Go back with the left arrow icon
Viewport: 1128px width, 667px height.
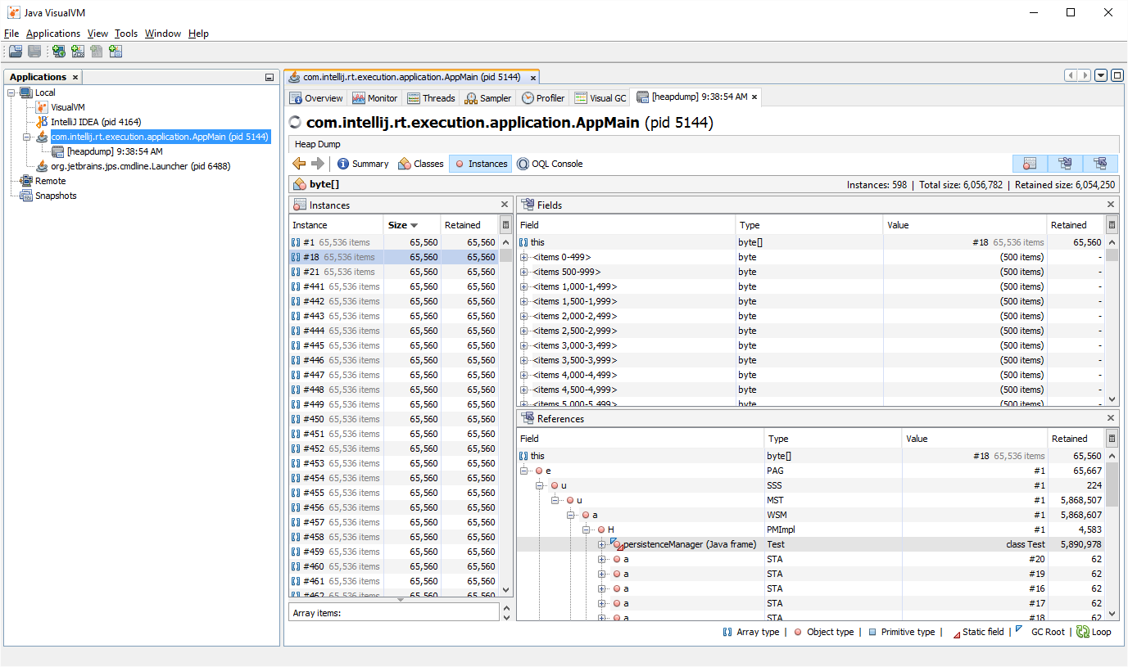[299, 164]
